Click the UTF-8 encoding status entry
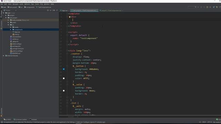The width and height of the screenshot is (221, 124). [x=210, y=122]
